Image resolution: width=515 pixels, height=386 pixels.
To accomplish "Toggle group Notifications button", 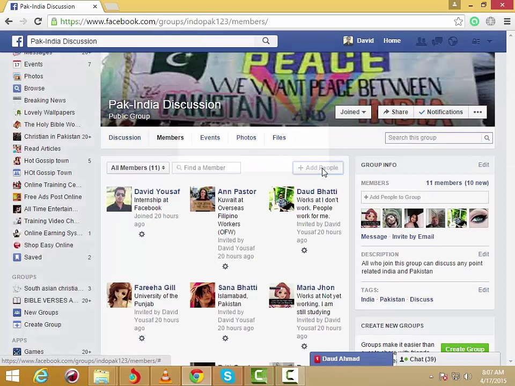I will point(441,112).
